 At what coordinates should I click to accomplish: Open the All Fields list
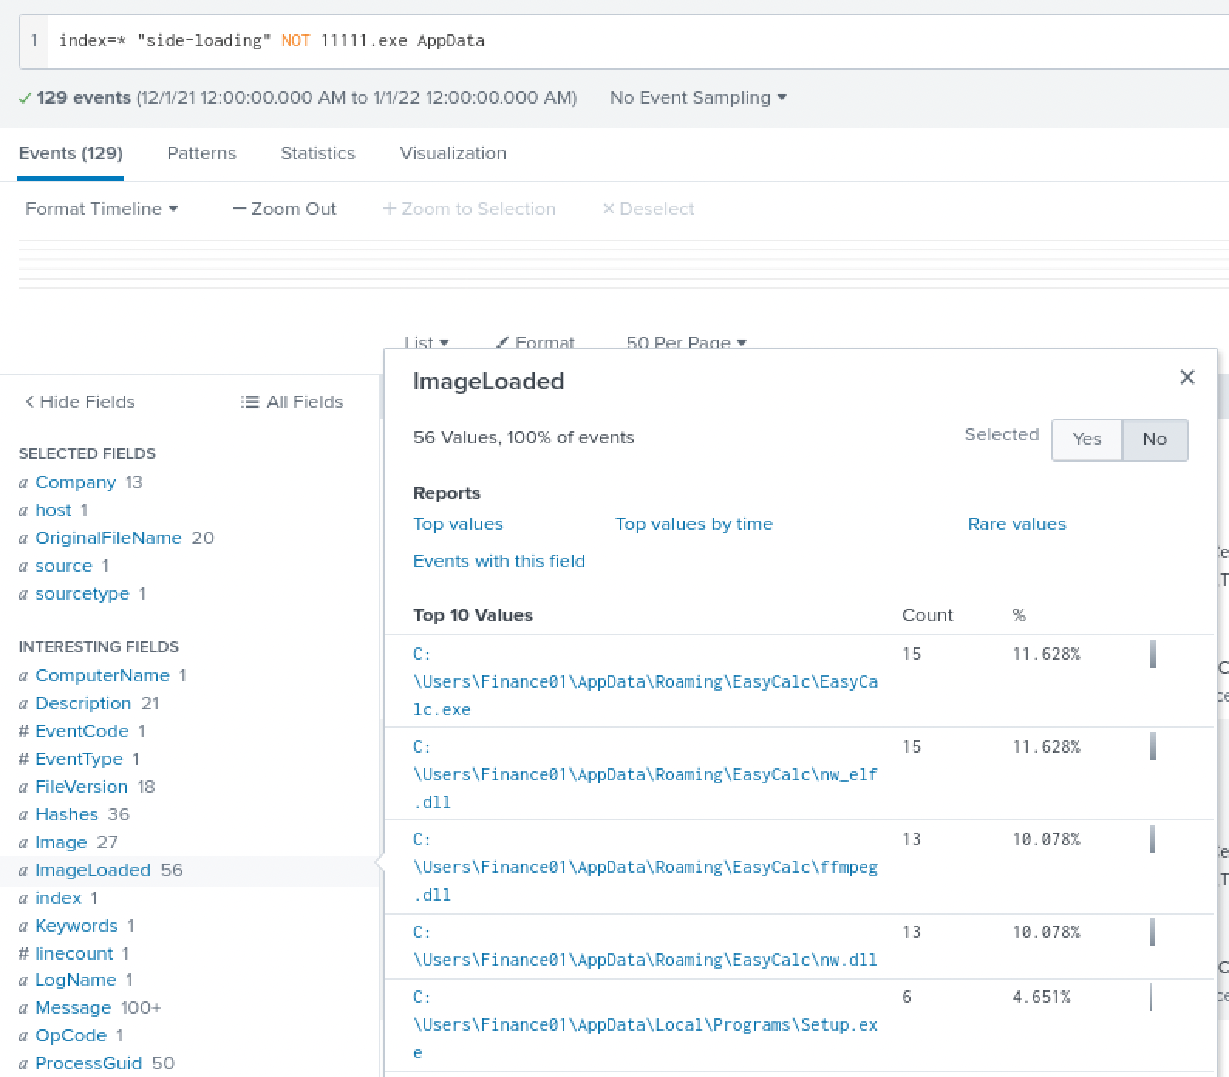coord(292,402)
